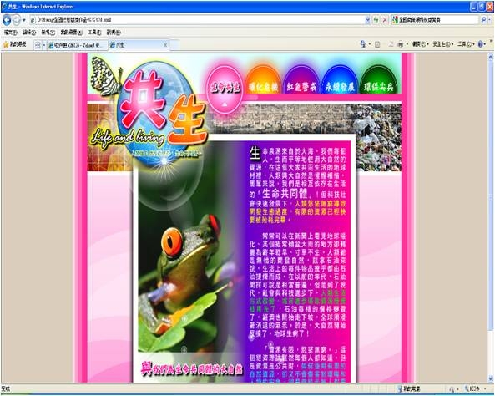
Task: Open the 工具 command bar dropdown
Action: (x=466, y=44)
